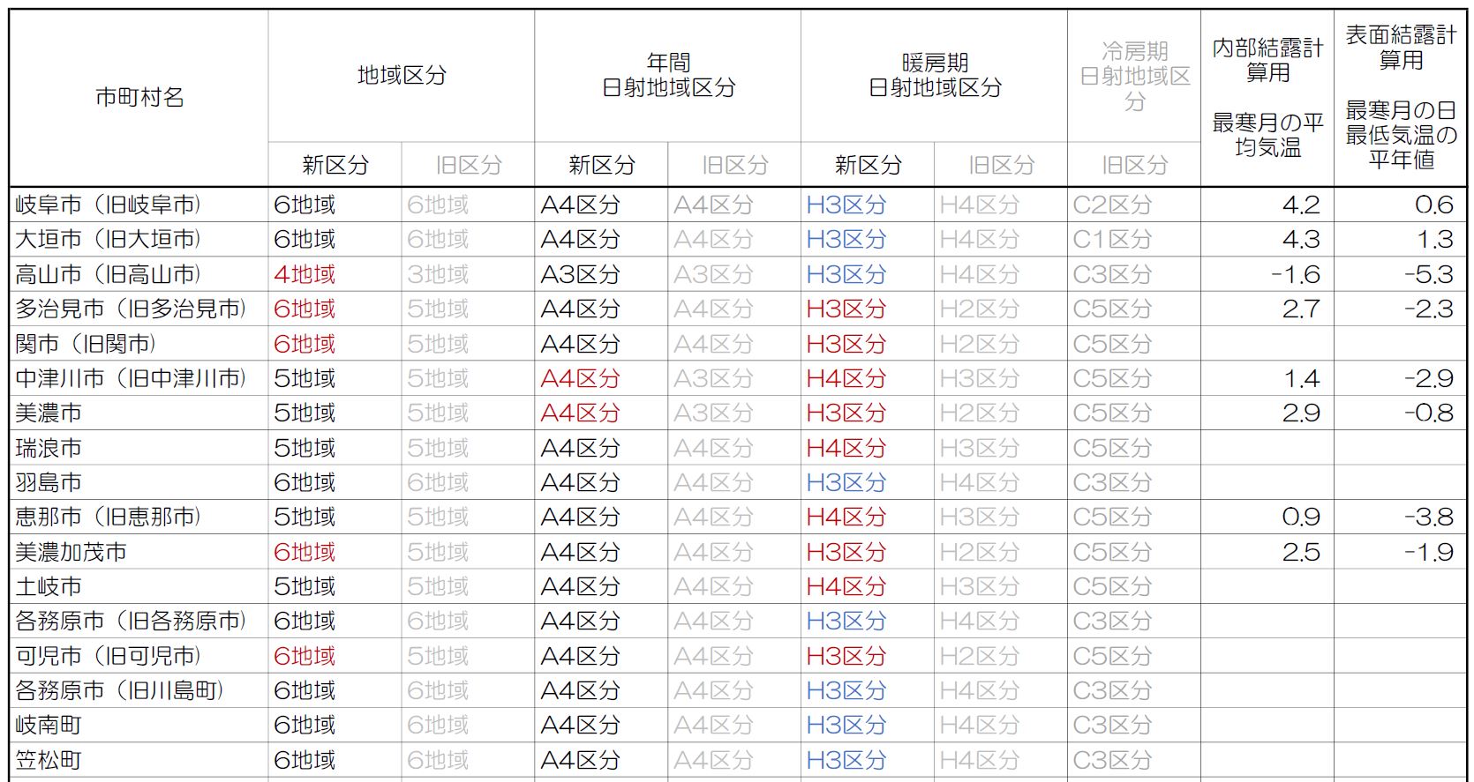The height and width of the screenshot is (782, 1474).
Task: Select the 可児市(旧可児市) name cell
Action: pos(108,657)
